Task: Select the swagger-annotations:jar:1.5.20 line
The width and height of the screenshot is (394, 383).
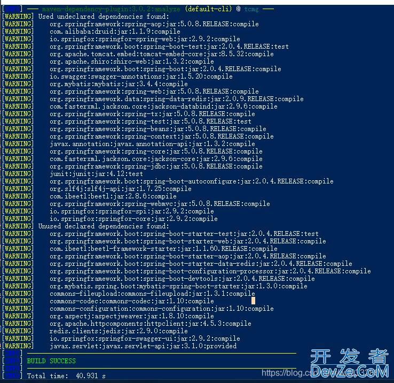Action: click(x=141, y=76)
